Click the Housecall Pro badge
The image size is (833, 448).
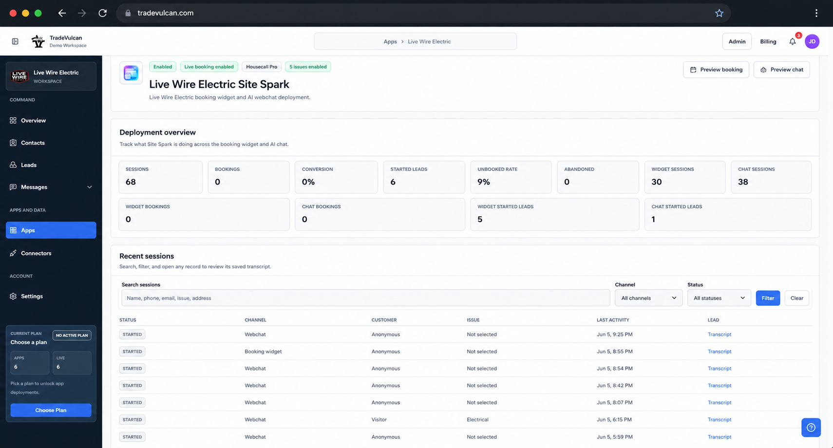click(262, 67)
